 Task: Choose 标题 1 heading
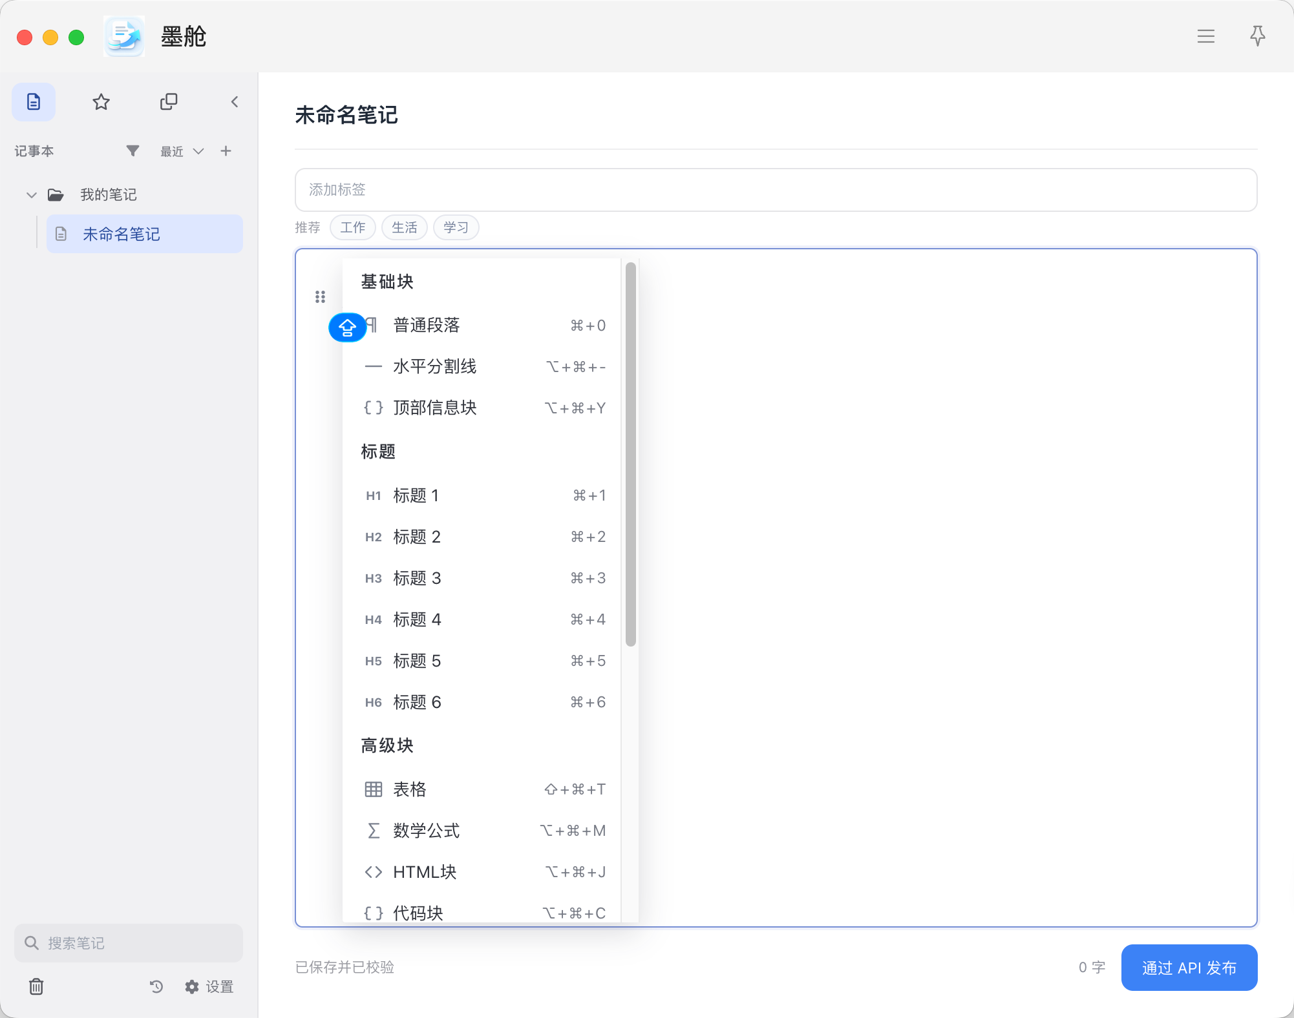pyautogui.click(x=483, y=495)
